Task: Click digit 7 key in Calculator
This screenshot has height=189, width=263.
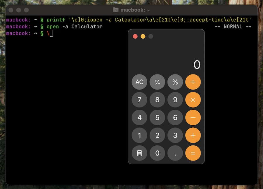Action: pos(139,100)
